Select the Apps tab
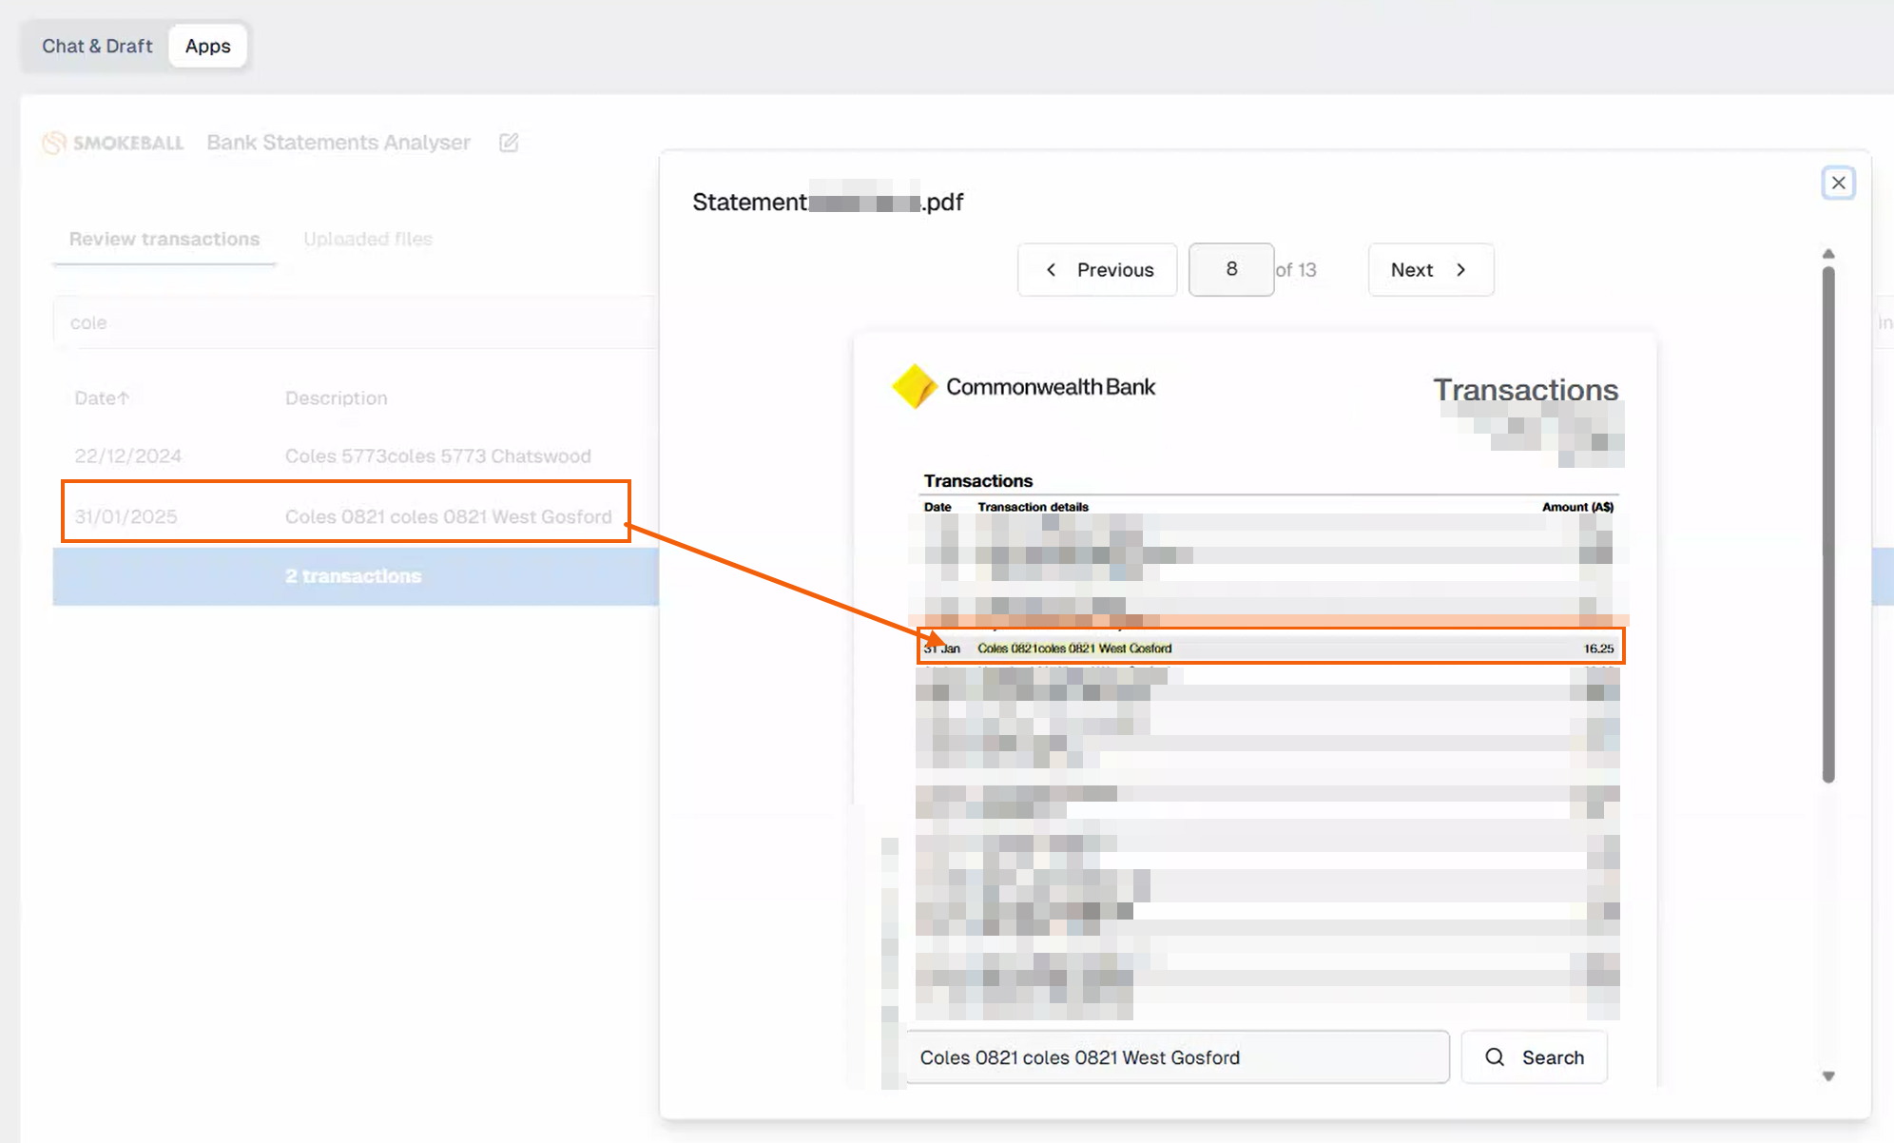This screenshot has width=1894, height=1143. tap(207, 46)
